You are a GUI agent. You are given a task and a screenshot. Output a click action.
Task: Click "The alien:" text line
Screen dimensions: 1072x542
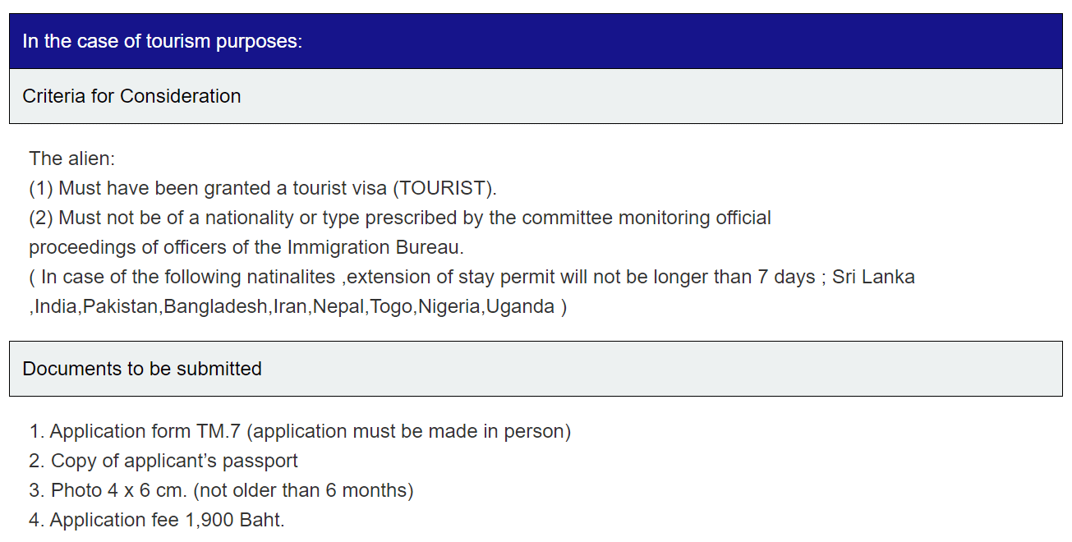[72, 158]
